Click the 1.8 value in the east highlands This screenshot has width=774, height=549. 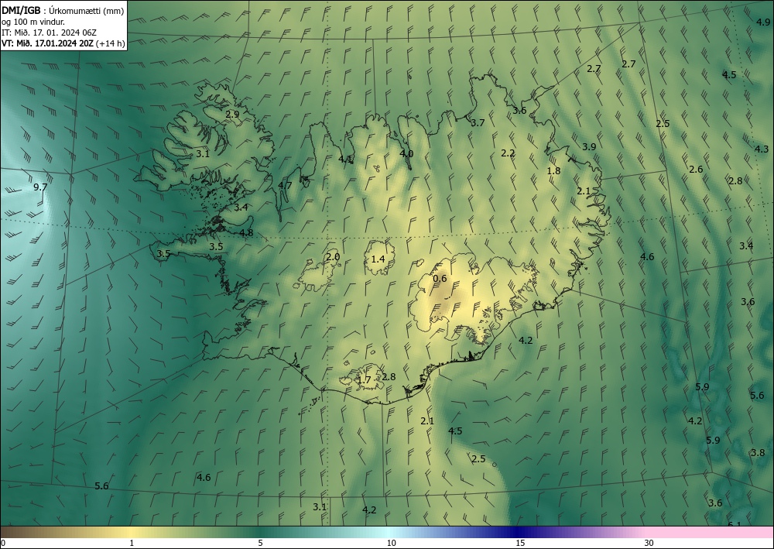coord(554,171)
